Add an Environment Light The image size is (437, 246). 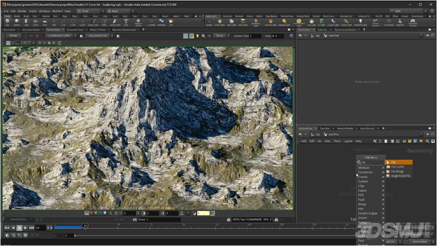click(299, 23)
